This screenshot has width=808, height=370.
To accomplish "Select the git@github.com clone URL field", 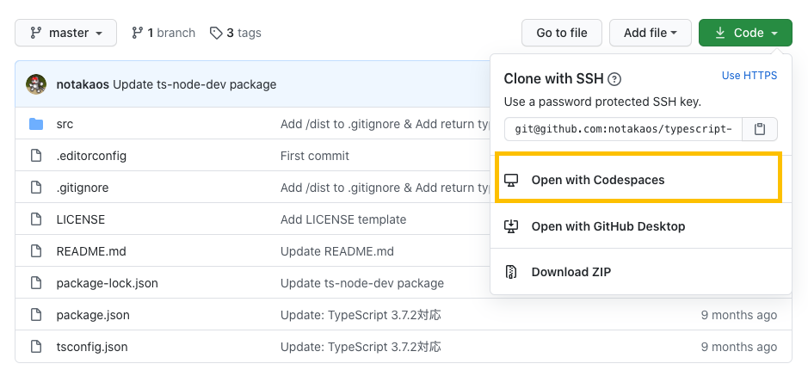I will [623, 129].
